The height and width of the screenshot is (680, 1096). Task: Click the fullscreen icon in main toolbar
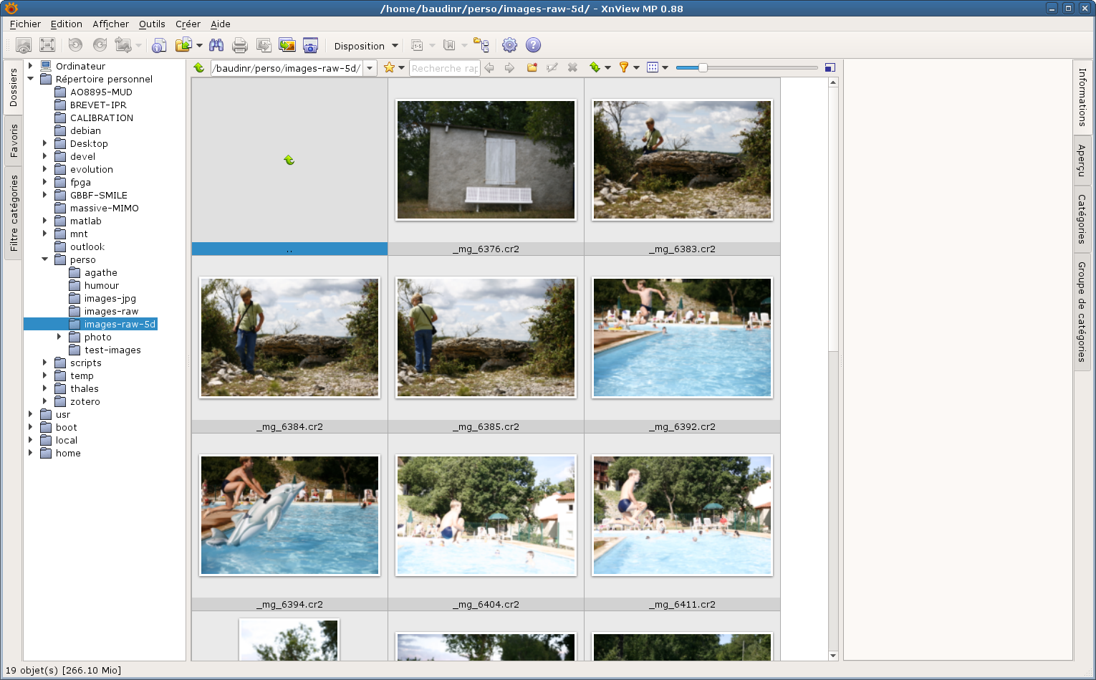[47, 45]
